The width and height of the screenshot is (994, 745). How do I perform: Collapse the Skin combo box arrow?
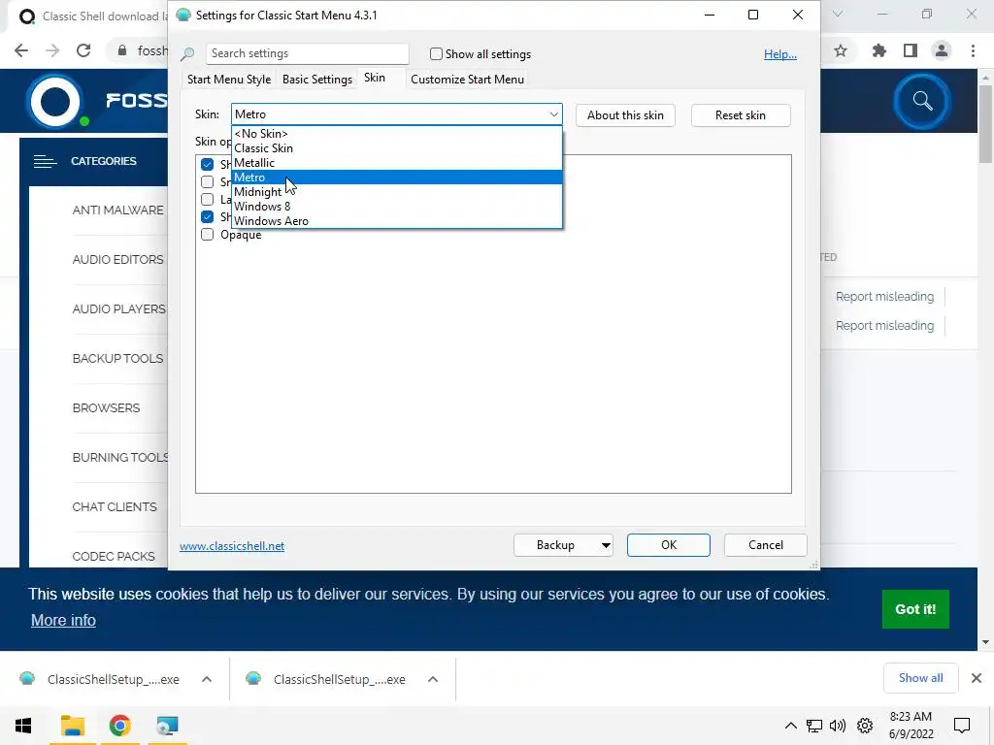click(x=553, y=114)
